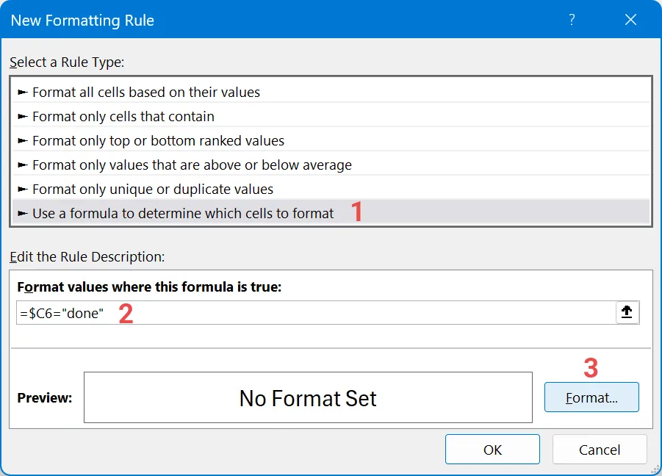Click the "Edit the Rule Description:" label
The height and width of the screenshot is (476, 662).
87,257
